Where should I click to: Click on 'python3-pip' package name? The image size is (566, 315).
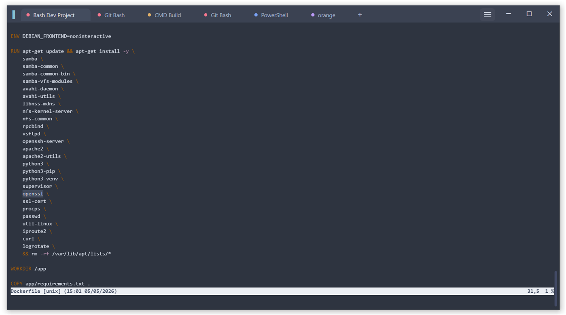pos(39,171)
